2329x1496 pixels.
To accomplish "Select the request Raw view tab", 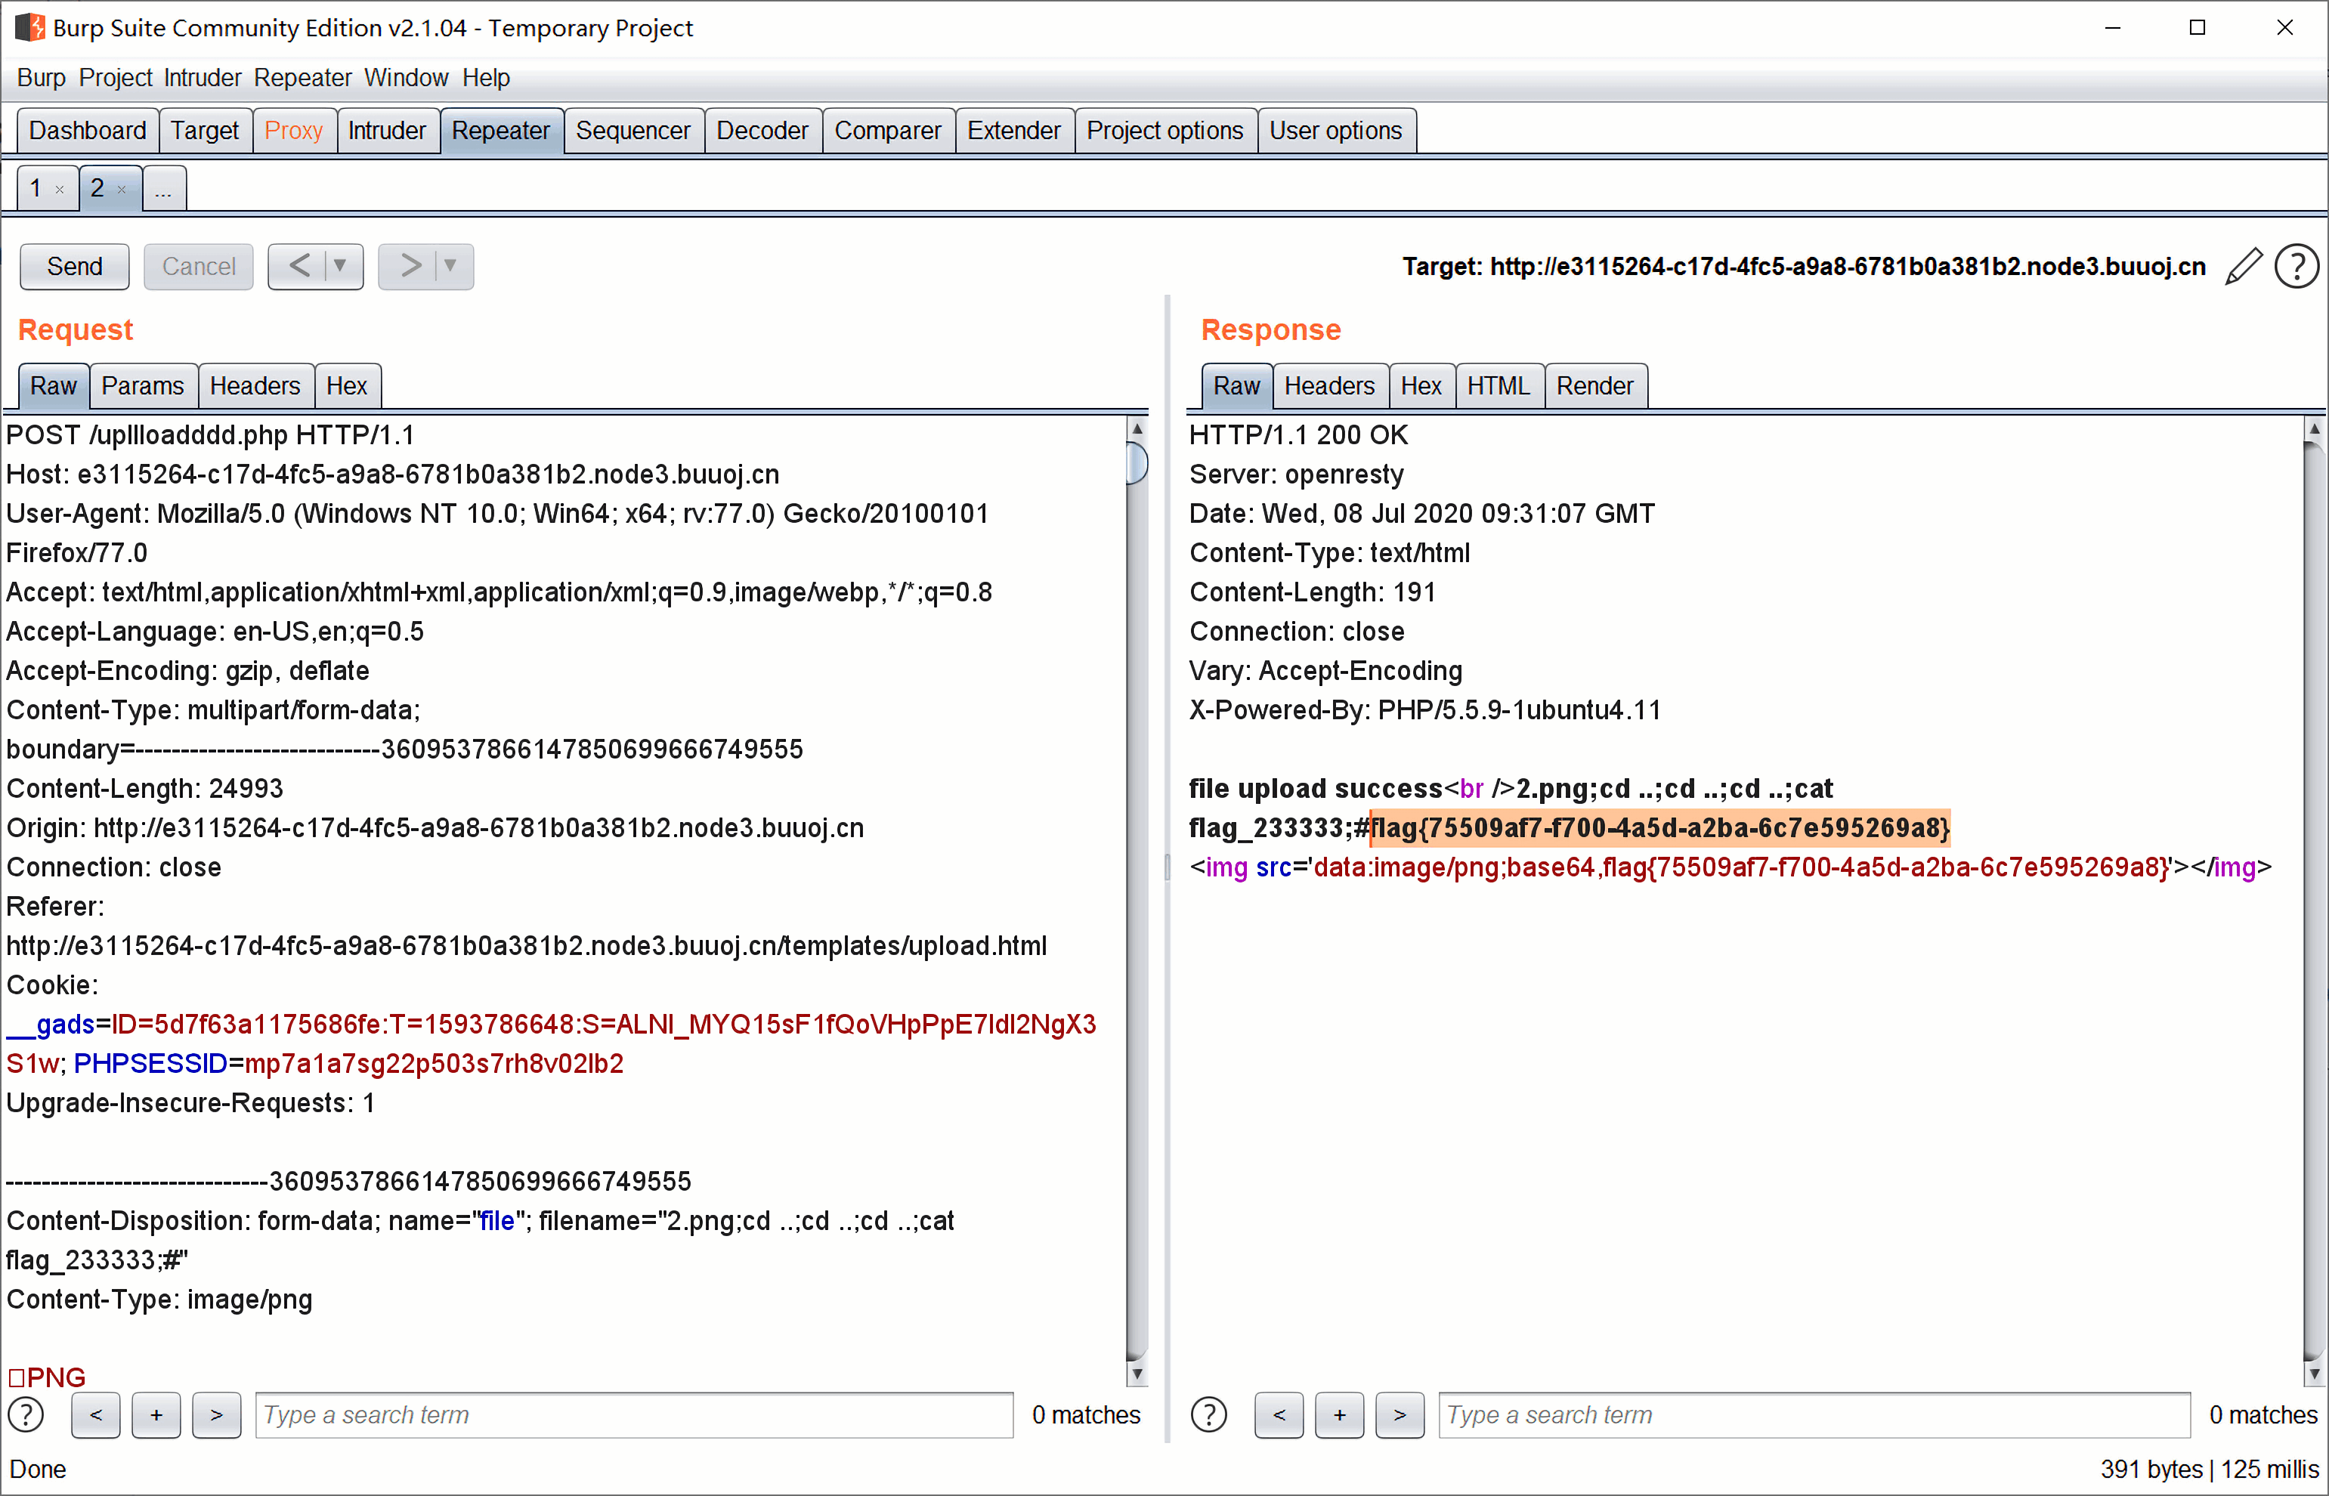I will coord(54,385).
